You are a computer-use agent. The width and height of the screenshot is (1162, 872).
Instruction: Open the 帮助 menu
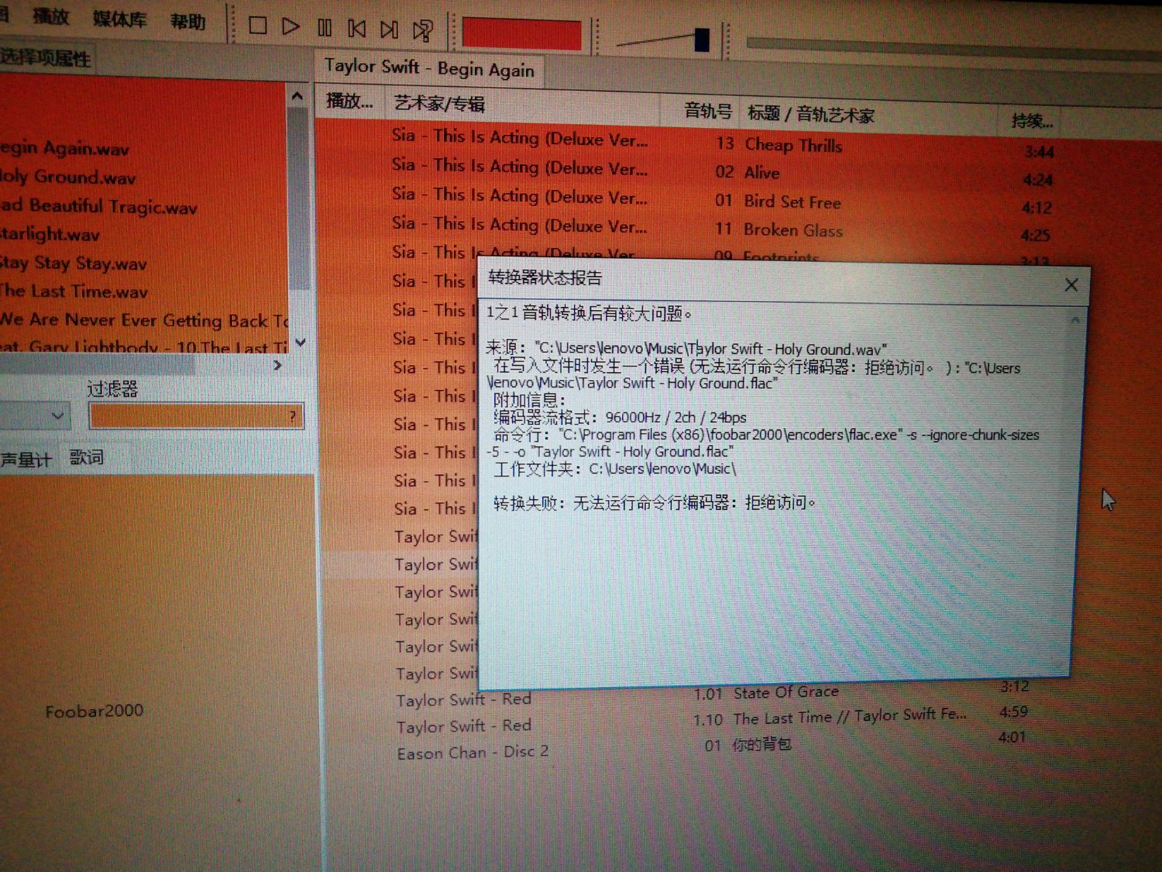point(188,22)
